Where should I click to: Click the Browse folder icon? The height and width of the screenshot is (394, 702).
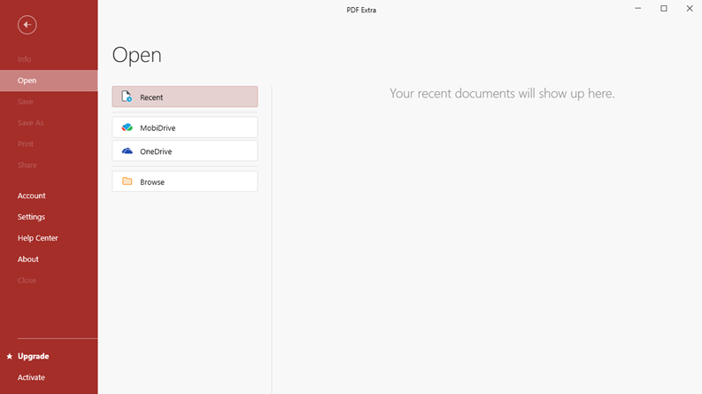click(127, 182)
